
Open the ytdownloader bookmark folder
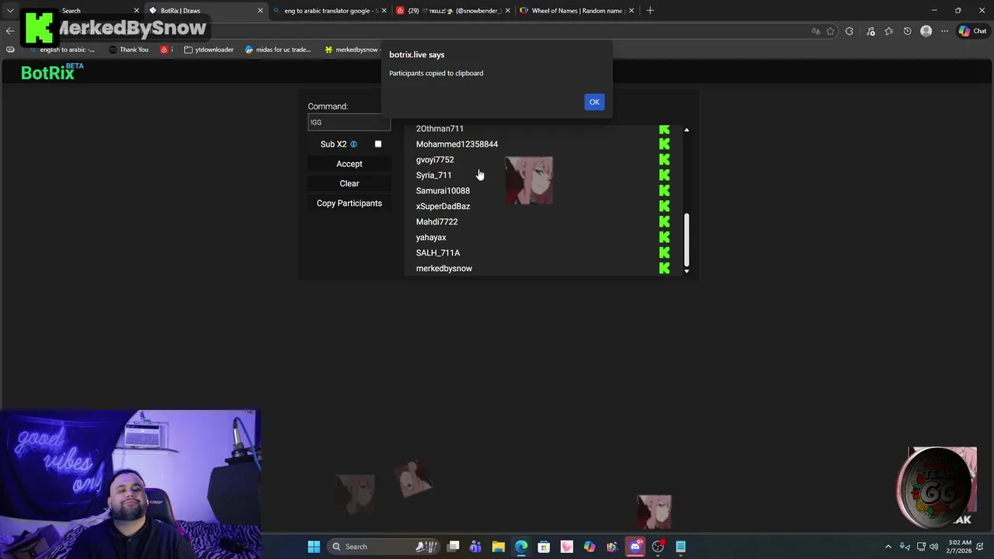coord(210,50)
